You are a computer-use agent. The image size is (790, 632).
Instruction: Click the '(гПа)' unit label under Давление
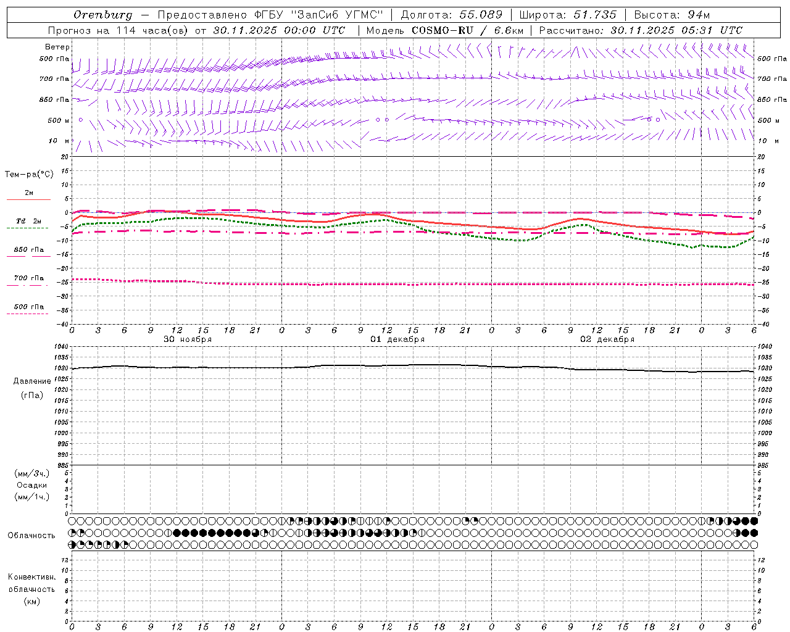32,396
